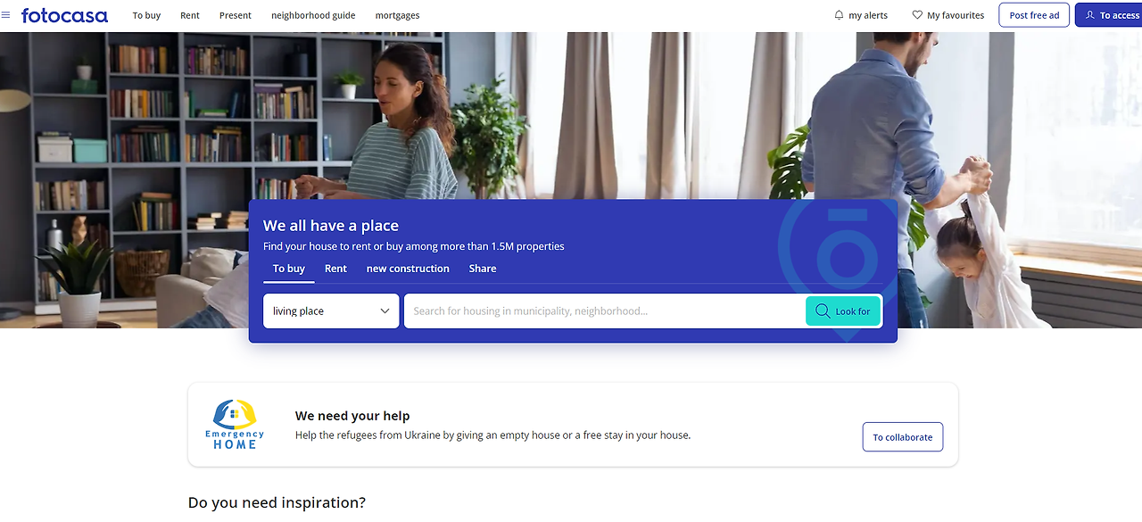Click the To collaborate button
Image resolution: width=1142 pixels, height=522 pixels.
coord(903,437)
